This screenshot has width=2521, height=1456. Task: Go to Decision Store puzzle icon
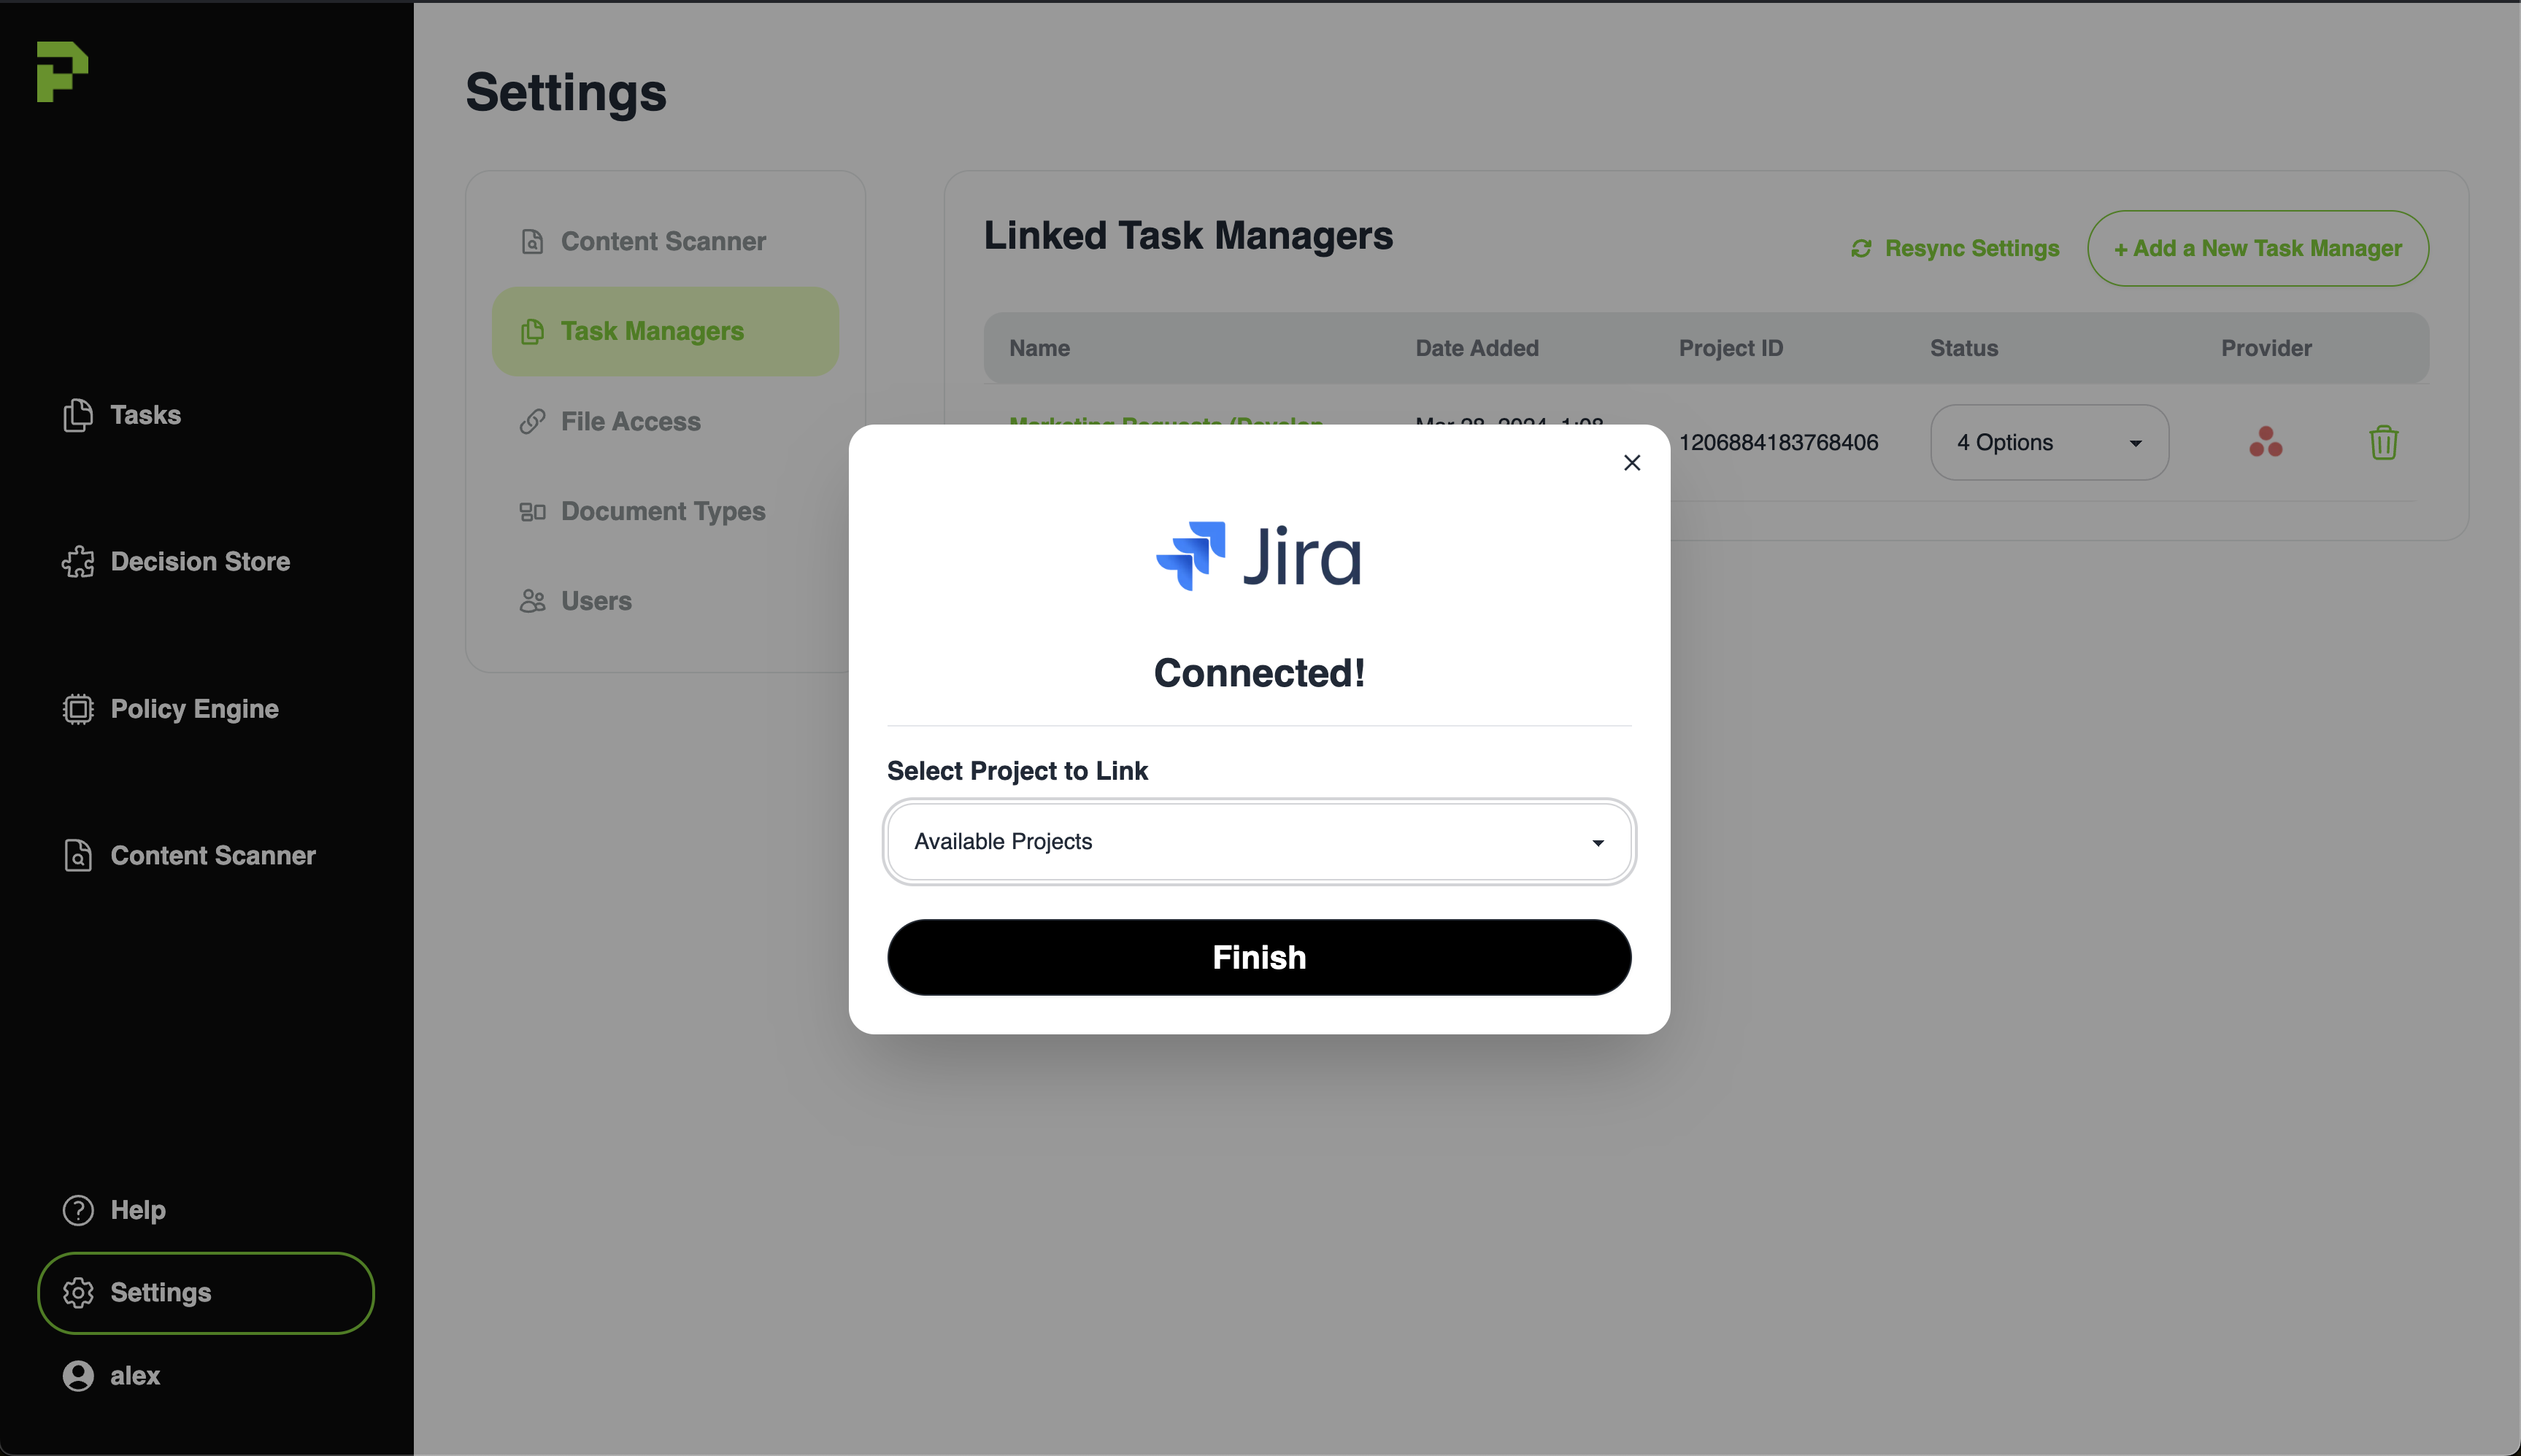tap(78, 562)
